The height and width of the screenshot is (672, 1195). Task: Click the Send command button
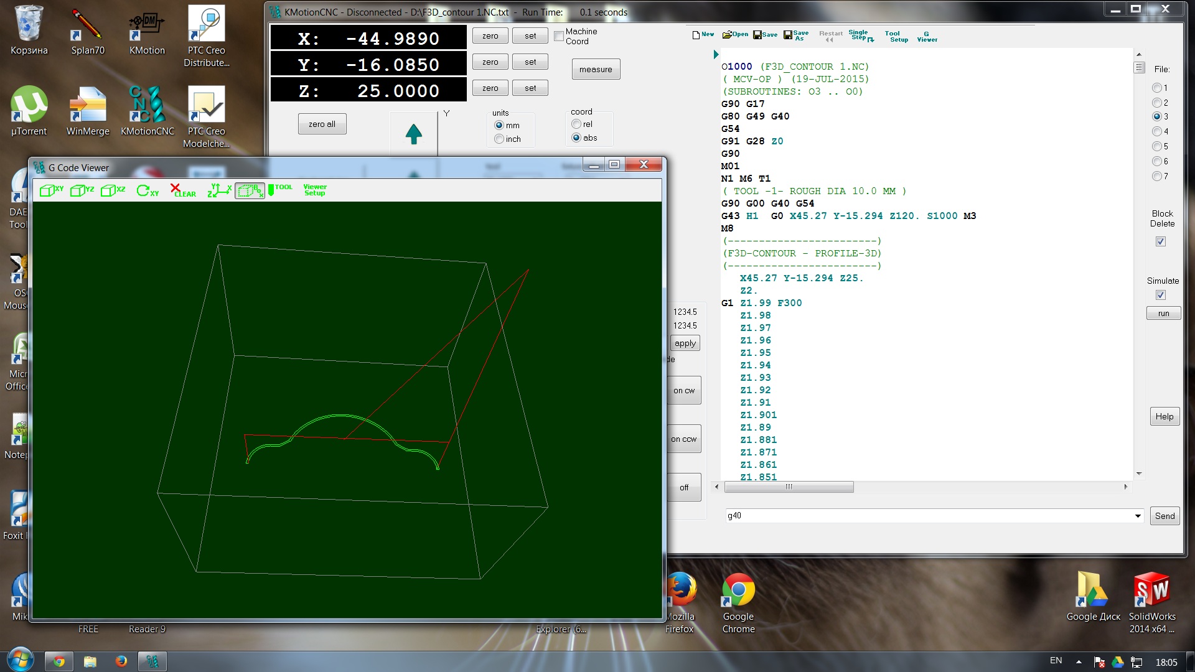pos(1164,516)
